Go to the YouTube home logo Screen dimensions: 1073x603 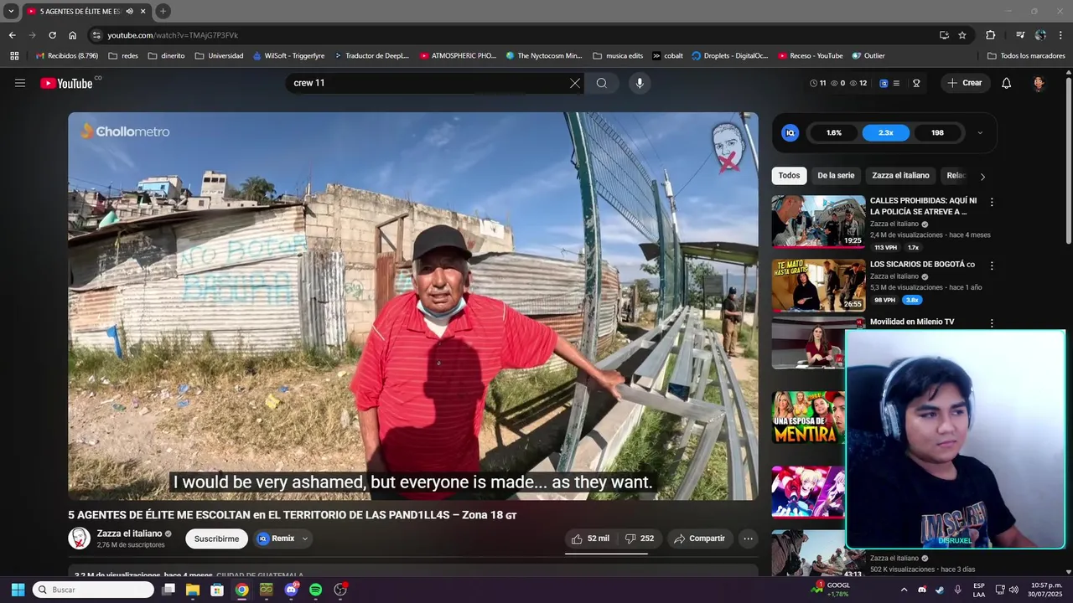[x=66, y=83]
